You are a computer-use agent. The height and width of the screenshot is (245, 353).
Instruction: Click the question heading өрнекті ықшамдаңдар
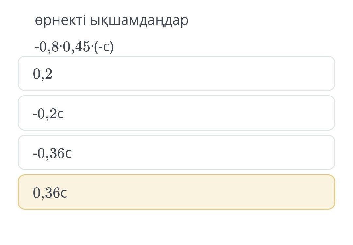(111, 20)
